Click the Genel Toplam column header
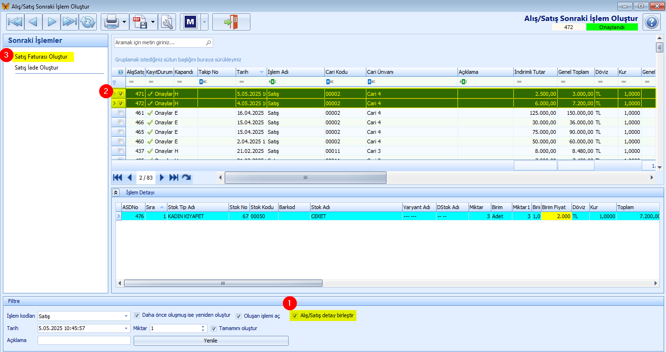 point(576,72)
